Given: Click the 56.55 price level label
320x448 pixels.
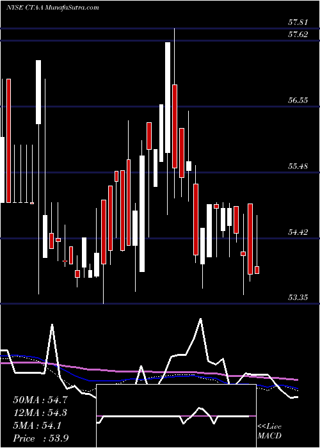Looking at the screenshot, I should click(298, 100).
